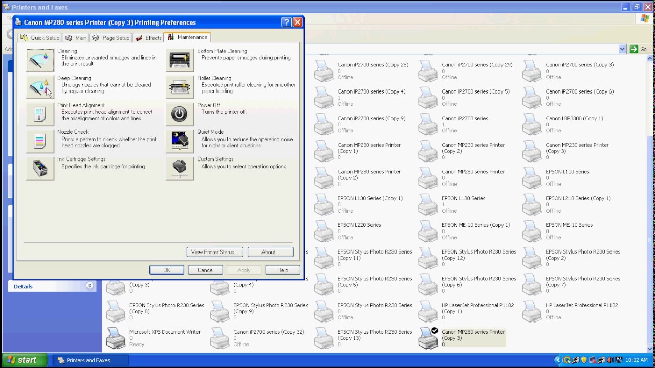Select EPSON ME-10 Series printer icon
655x368 pixels.
532,231
